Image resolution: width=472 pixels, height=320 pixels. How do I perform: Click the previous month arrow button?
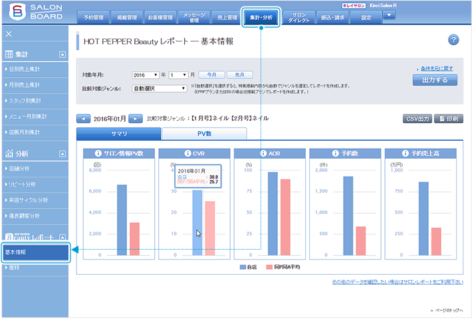[84, 118]
